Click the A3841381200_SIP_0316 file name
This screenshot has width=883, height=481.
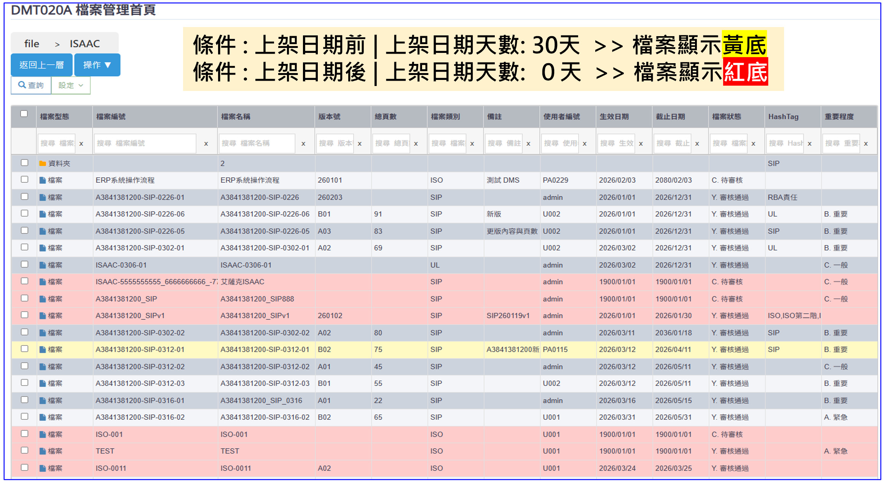coord(261,401)
